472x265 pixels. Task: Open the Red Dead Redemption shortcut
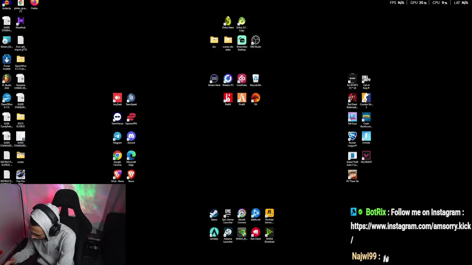(x=353, y=101)
